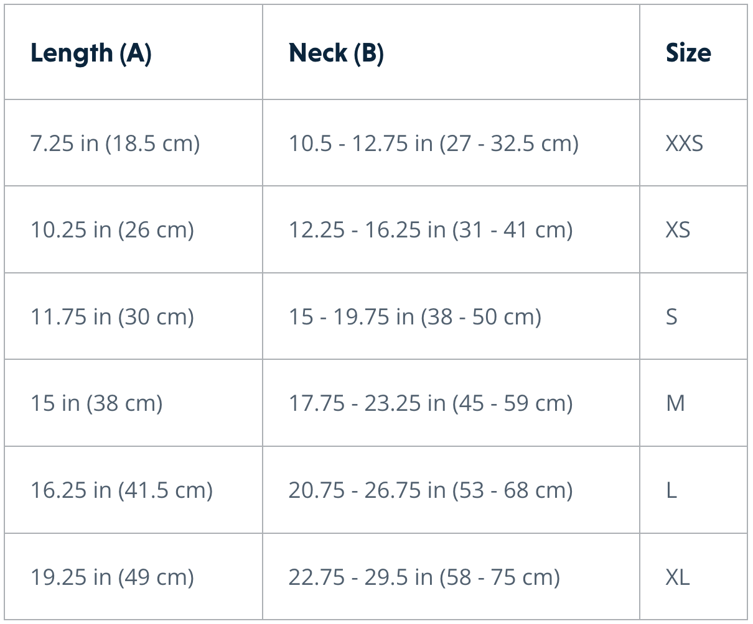Click the Length (A) column header
The image size is (753, 624).
(x=91, y=53)
